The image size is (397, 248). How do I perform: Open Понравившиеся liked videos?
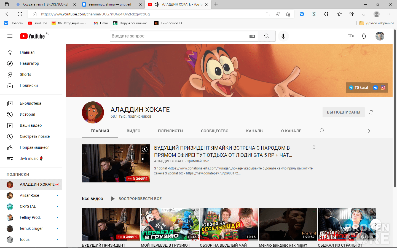(x=31, y=147)
